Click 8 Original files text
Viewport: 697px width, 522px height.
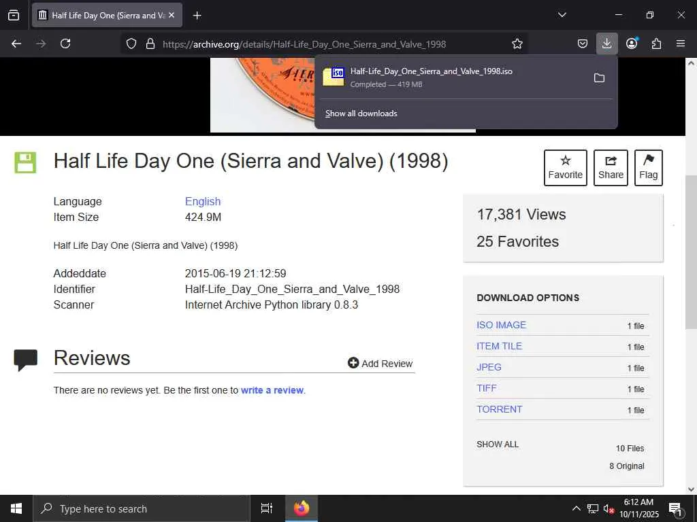pos(627,466)
